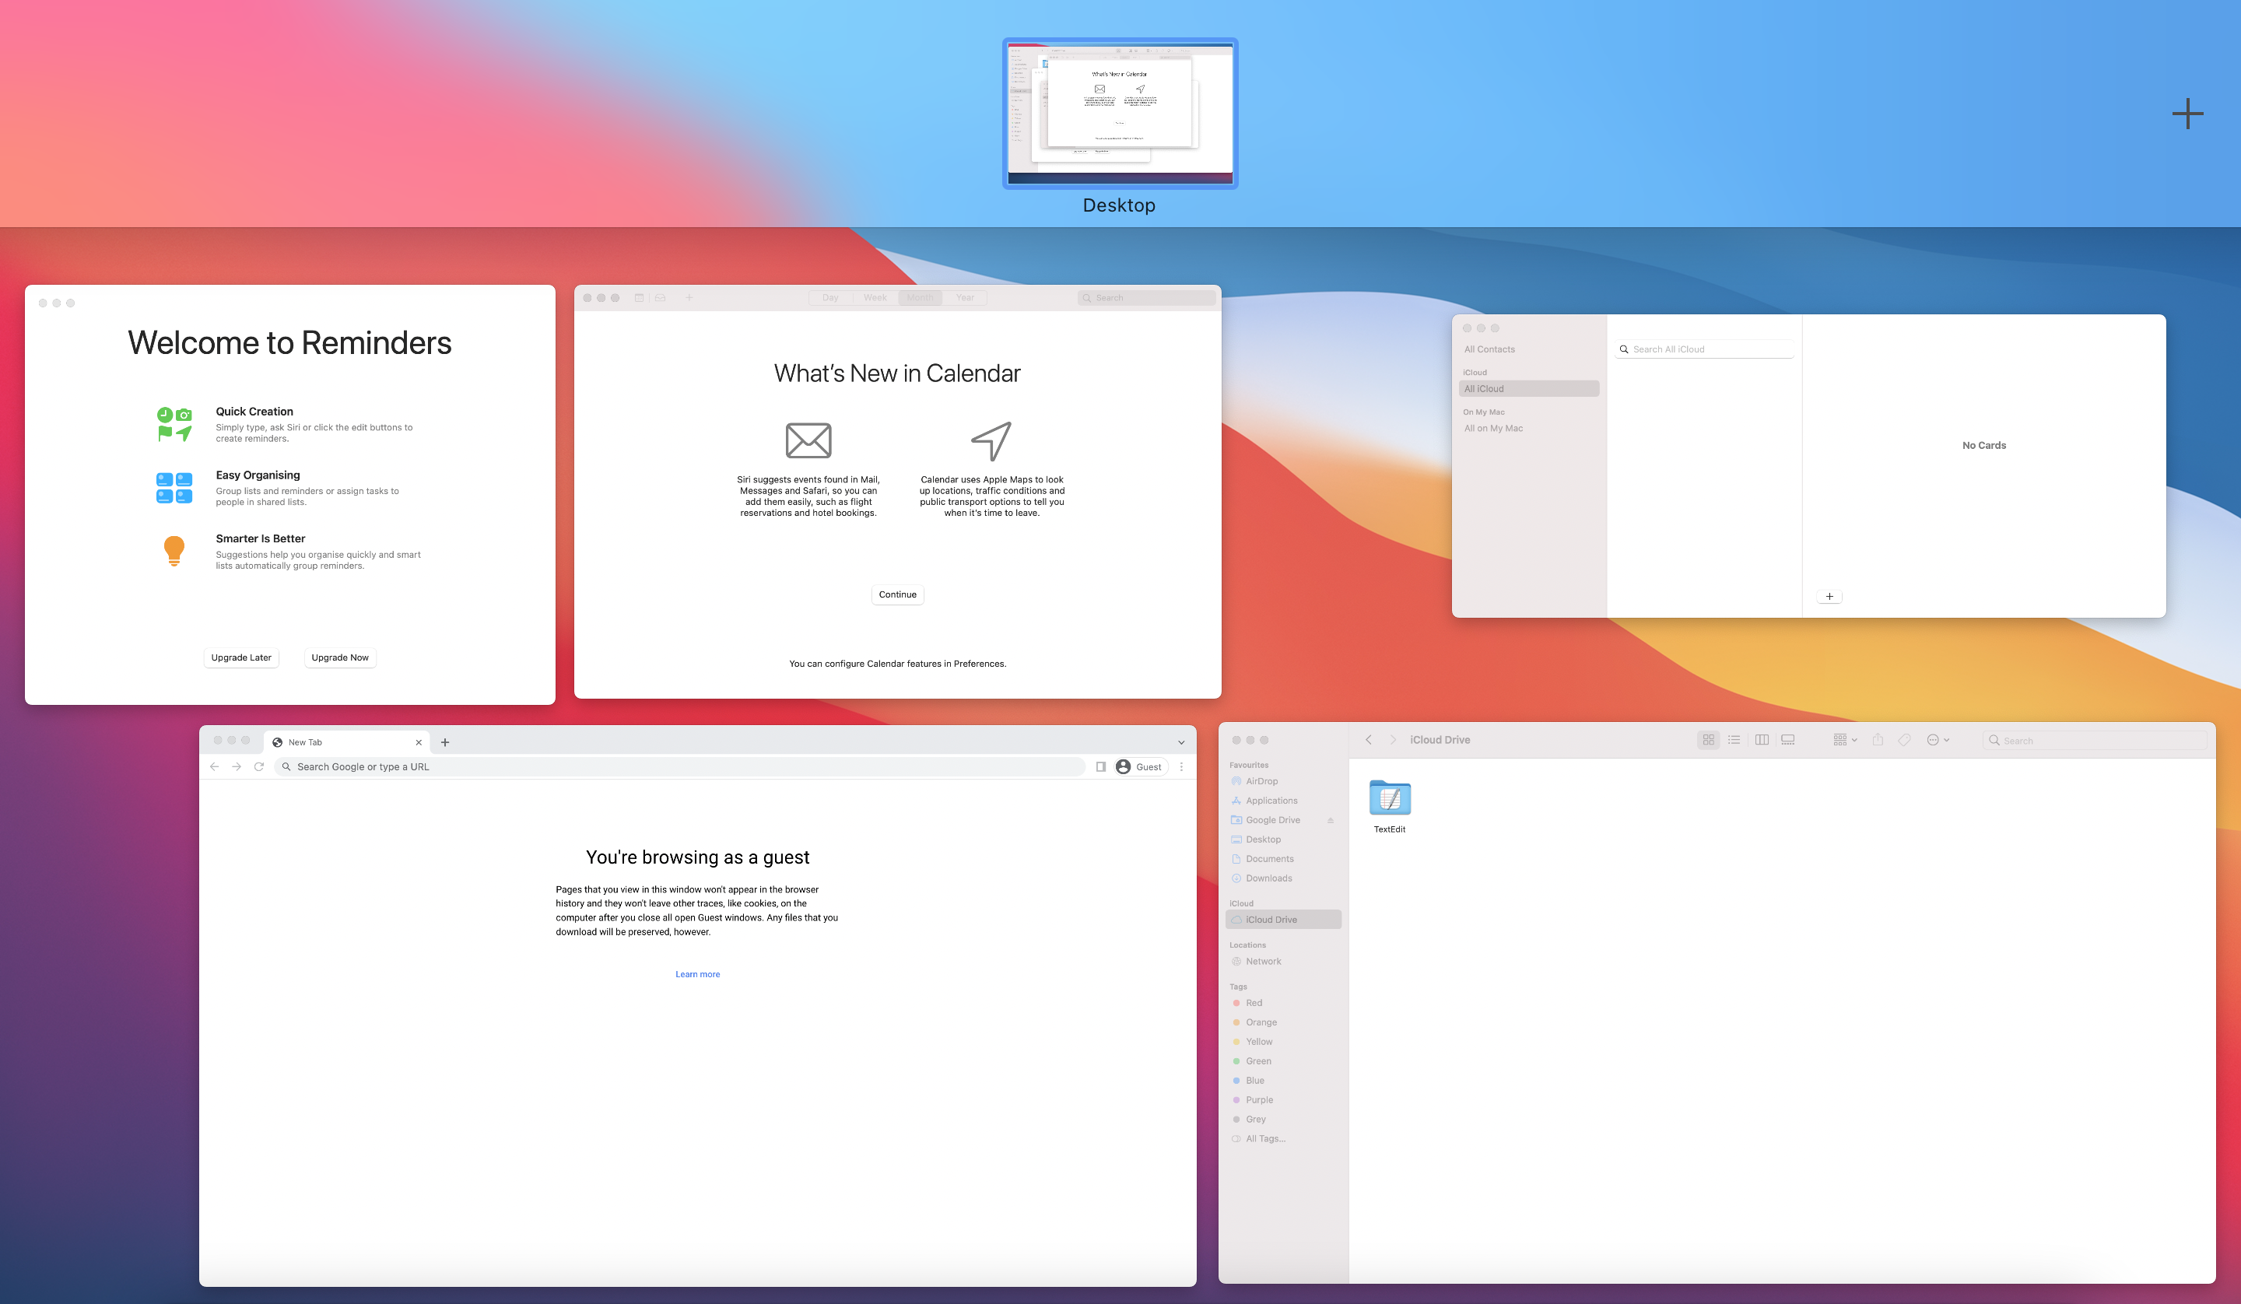Click the Finder share icon

pyautogui.click(x=1878, y=740)
